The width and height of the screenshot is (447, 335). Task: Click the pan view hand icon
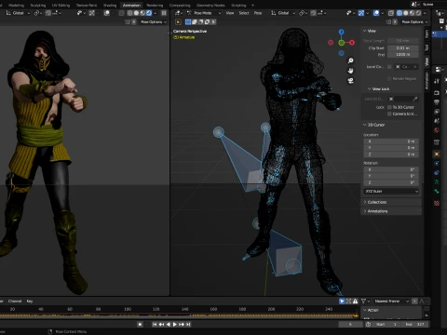tap(350, 71)
